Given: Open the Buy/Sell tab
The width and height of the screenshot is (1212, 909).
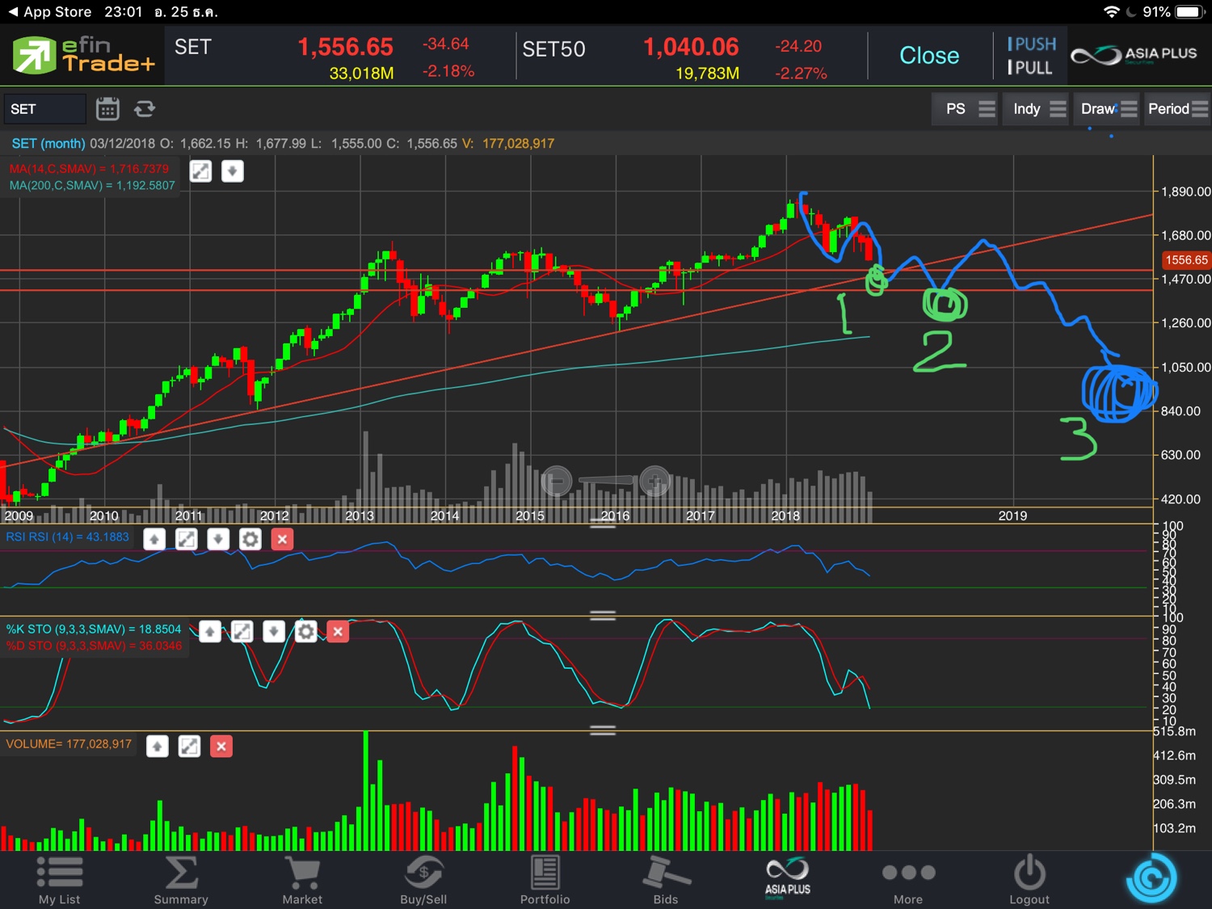Looking at the screenshot, I should click(423, 880).
